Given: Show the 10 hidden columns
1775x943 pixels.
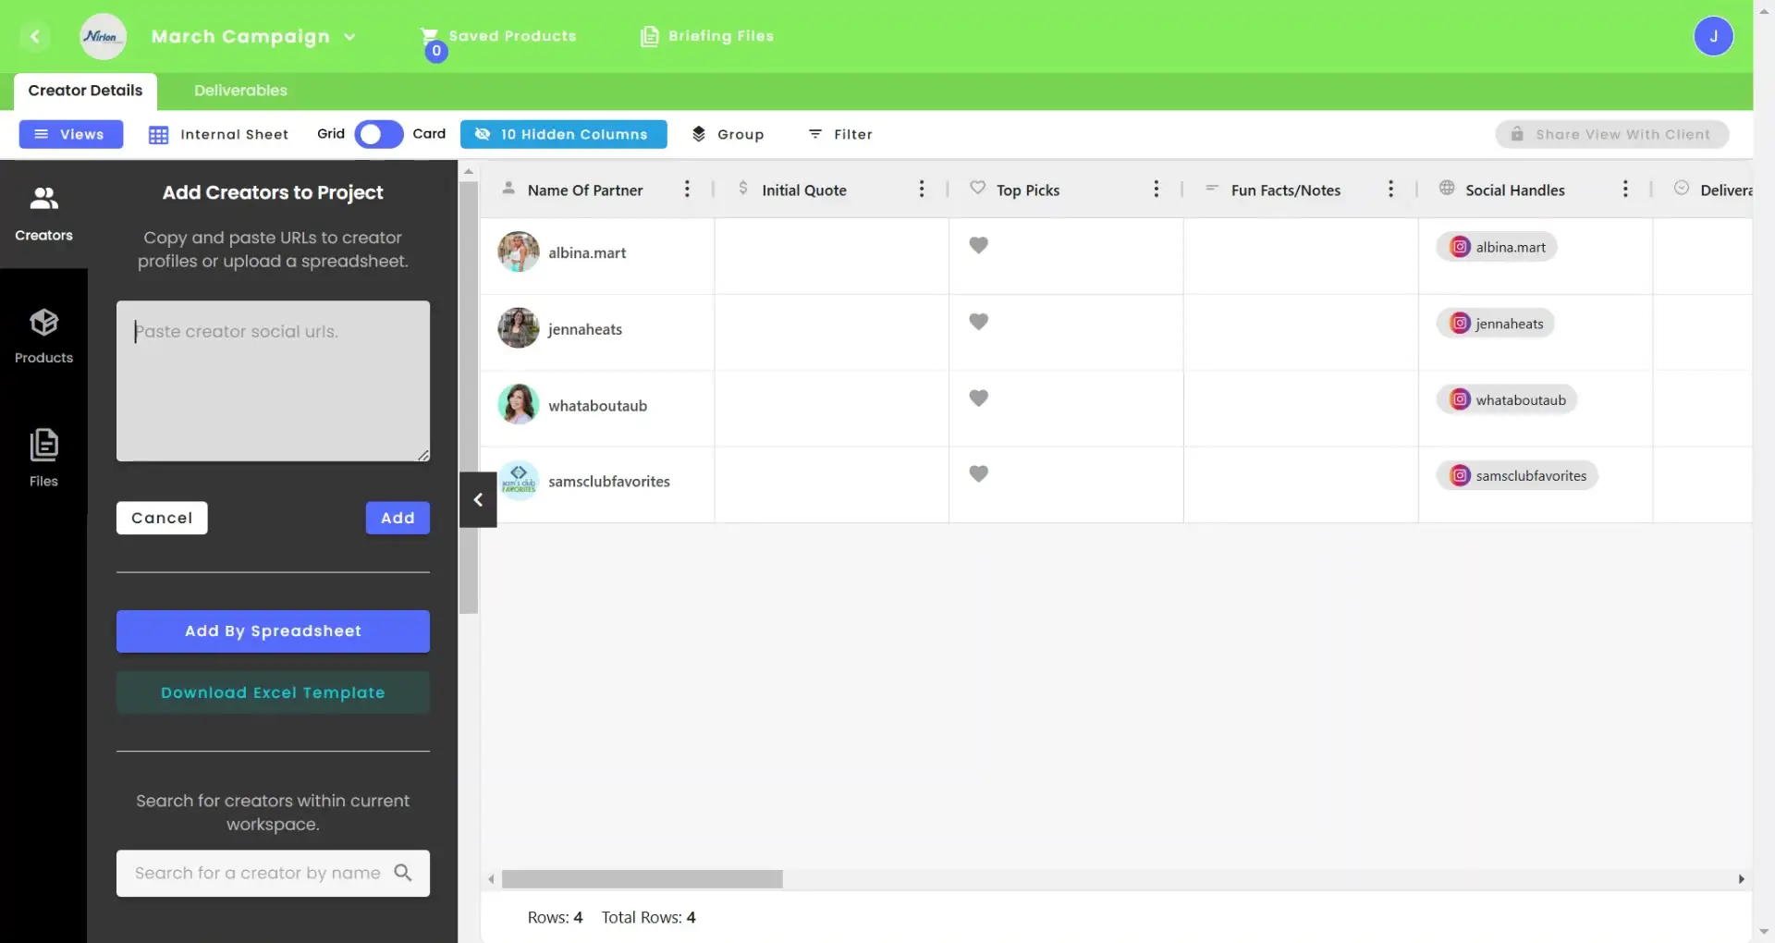Looking at the screenshot, I should (x=563, y=134).
